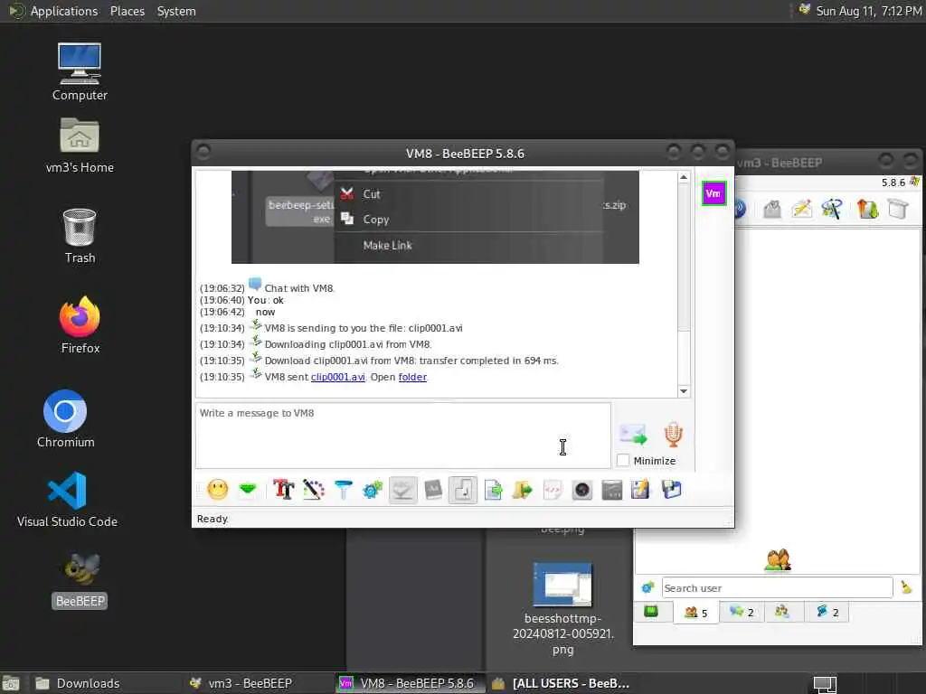The height and width of the screenshot is (694, 926).
Task: Click the BeeBEEP tray icon near clock
Action: tap(804, 9)
